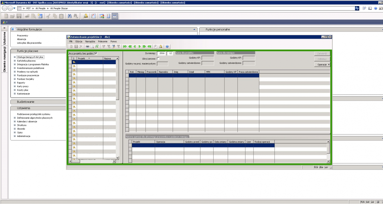Open the 'Polecenie' menu
The height and width of the screenshot is (204, 383).
pyautogui.click(x=102, y=42)
